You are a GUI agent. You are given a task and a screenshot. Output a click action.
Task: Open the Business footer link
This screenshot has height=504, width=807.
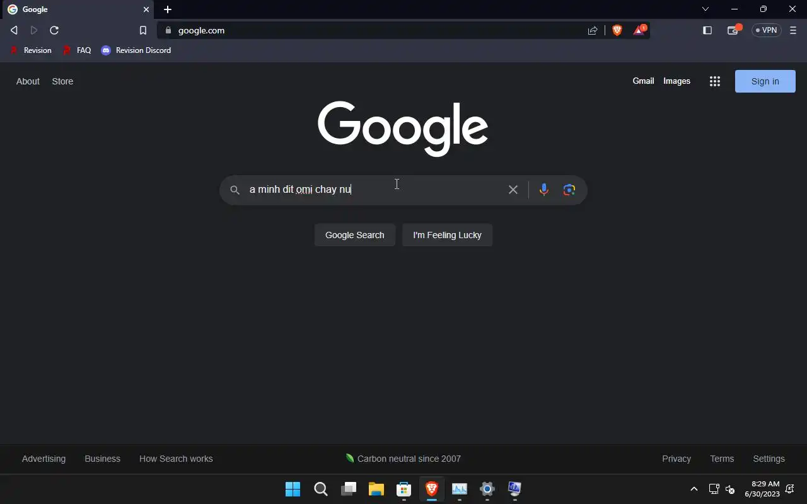(x=102, y=459)
